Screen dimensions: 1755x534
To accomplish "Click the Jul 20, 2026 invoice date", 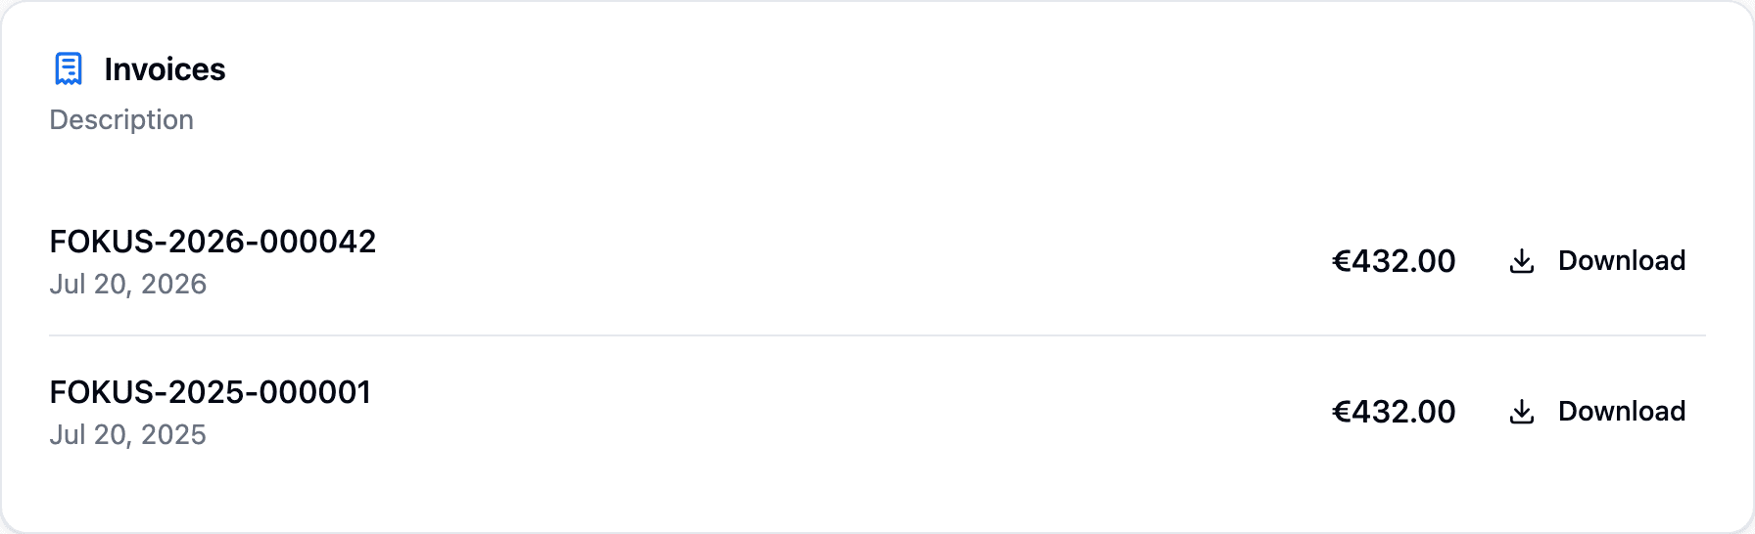I will [128, 285].
